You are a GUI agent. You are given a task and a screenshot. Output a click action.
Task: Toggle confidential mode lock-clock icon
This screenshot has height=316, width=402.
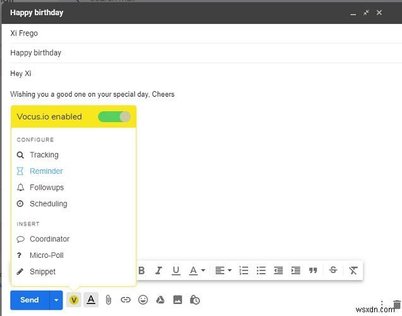[x=195, y=300]
